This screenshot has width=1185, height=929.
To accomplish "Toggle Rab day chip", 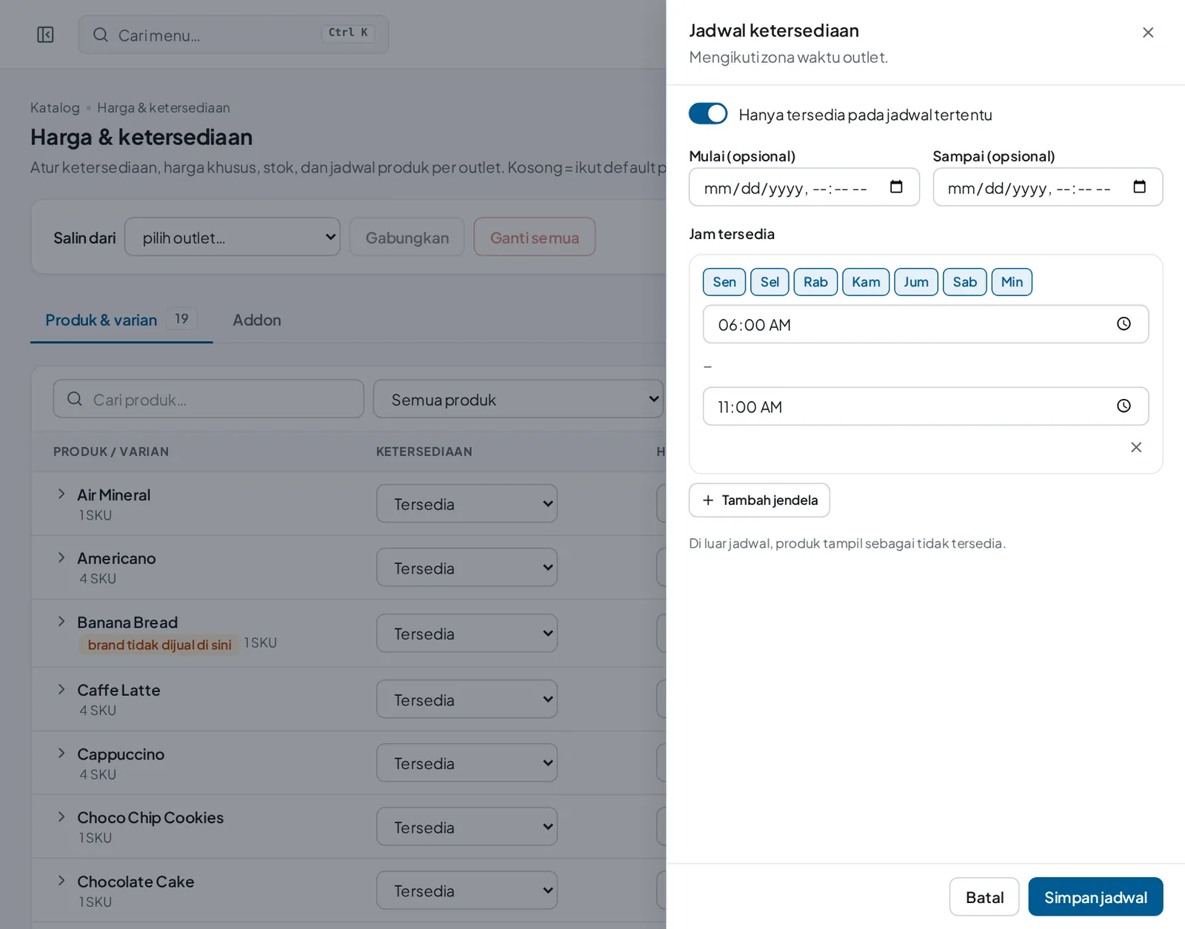I will click(x=815, y=282).
